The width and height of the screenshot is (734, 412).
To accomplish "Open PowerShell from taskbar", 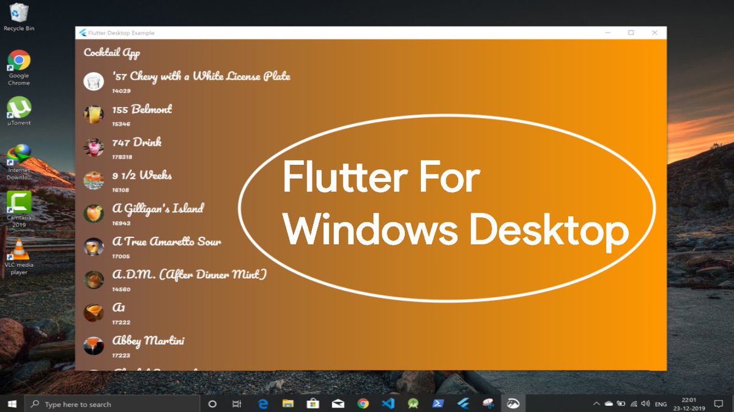I will pos(438,403).
